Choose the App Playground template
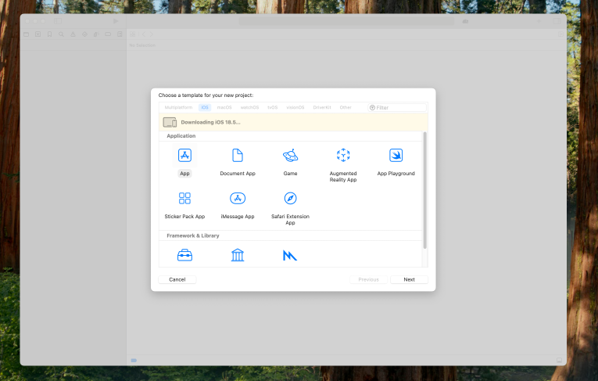This screenshot has width=598, height=381. tap(396, 156)
